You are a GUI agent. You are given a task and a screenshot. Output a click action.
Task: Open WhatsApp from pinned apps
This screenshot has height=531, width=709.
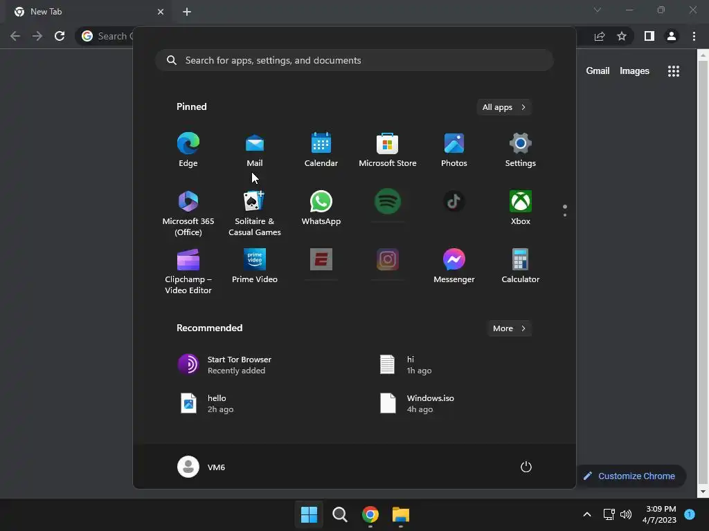[321, 207]
